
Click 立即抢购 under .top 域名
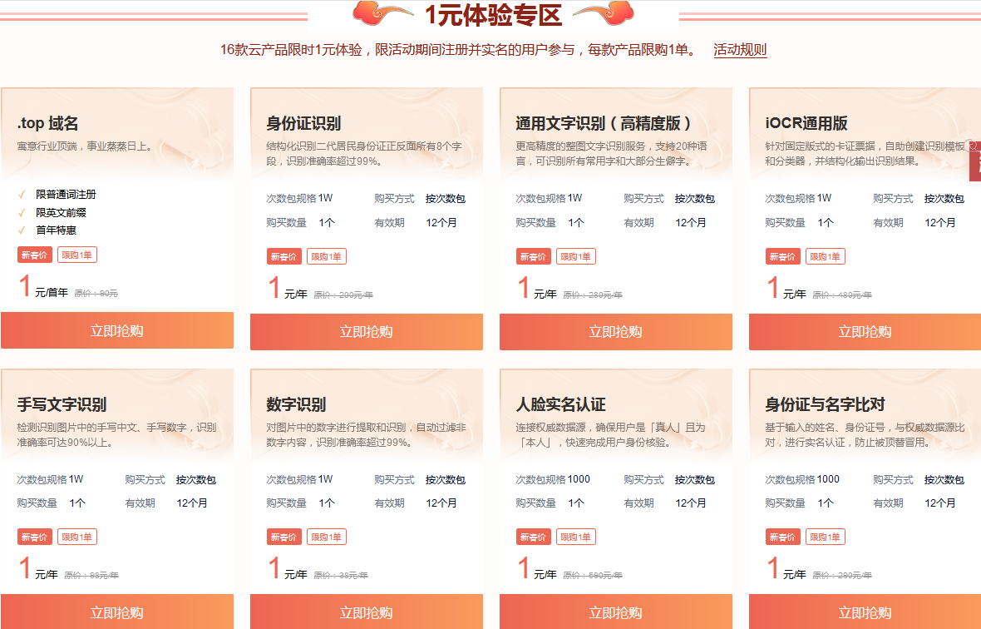pos(116,331)
